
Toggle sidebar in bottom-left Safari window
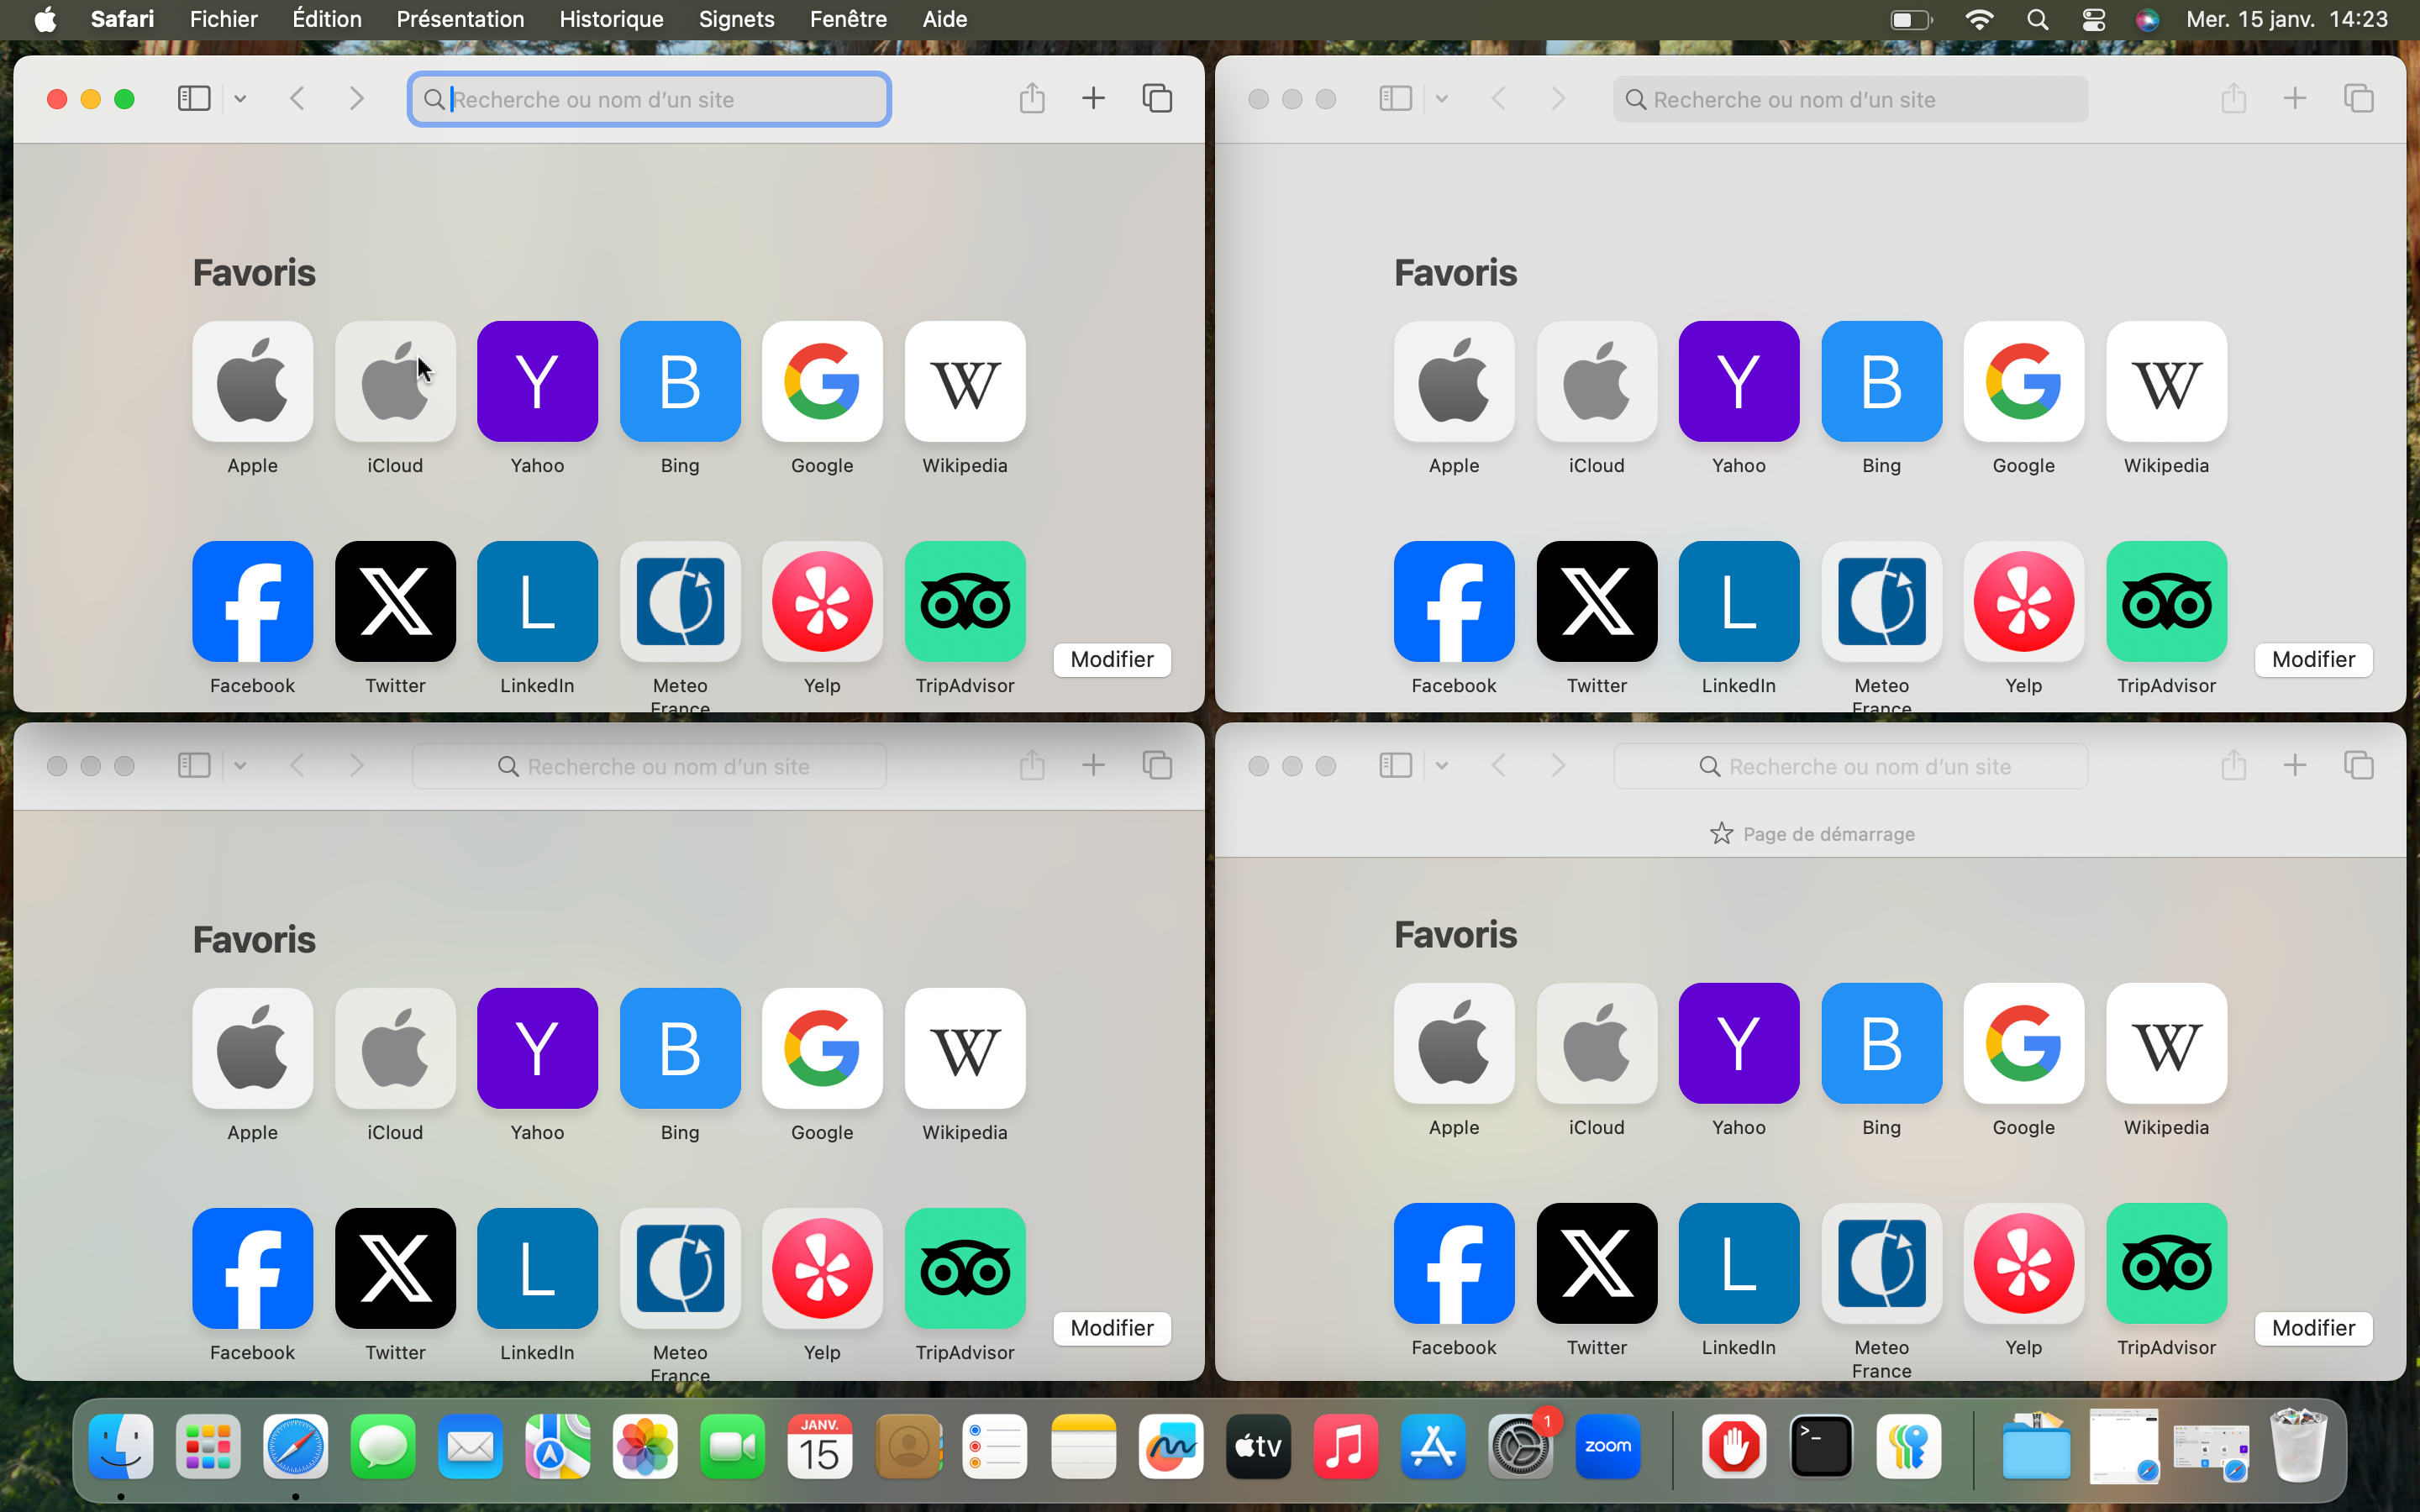pyautogui.click(x=194, y=765)
